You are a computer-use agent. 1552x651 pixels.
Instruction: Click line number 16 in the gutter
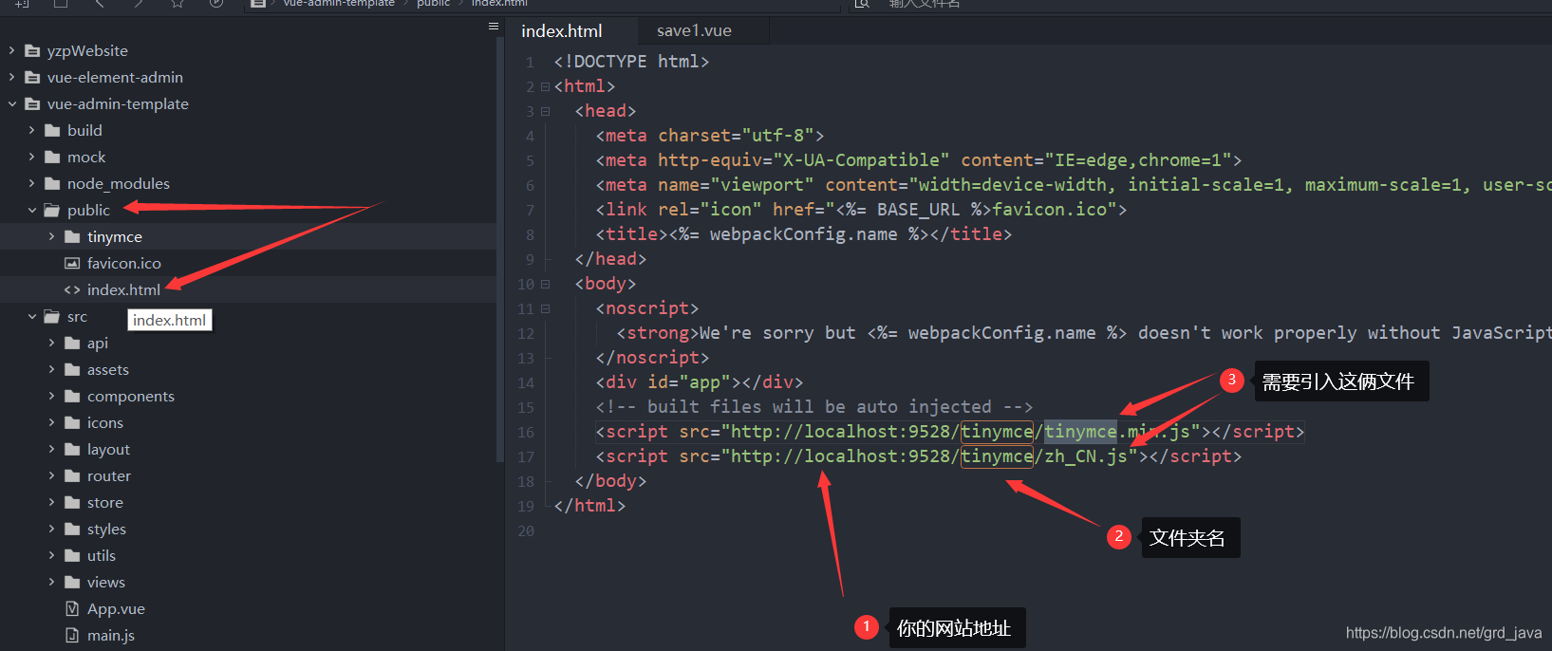[x=526, y=433]
